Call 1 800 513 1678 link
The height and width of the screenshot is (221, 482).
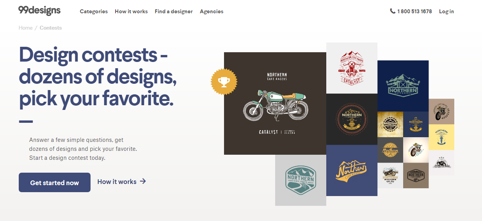(x=414, y=11)
